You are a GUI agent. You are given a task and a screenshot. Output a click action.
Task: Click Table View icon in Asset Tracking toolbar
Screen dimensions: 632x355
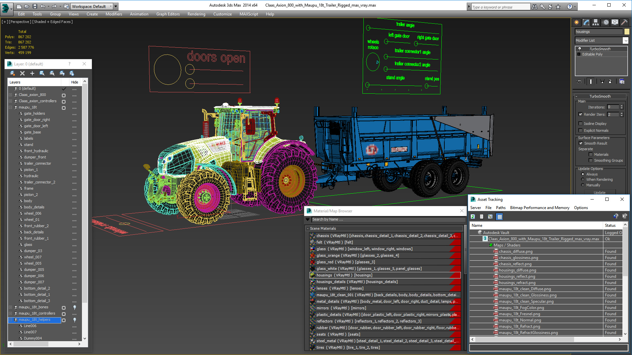pyautogui.click(x=500, y=217)
